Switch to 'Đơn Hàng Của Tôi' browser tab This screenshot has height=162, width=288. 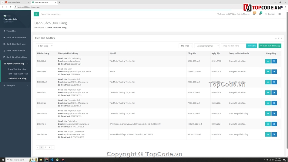17,2
